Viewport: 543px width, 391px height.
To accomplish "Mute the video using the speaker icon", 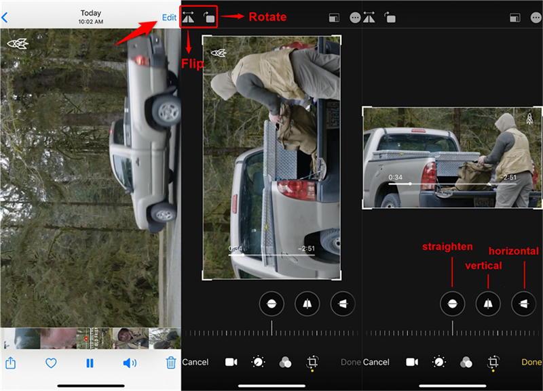I will 129,363.
